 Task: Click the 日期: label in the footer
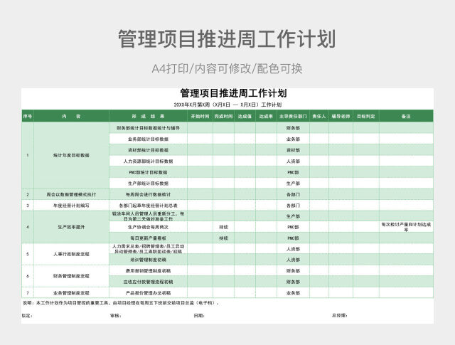pyautogui.click(x=199, y=316)
